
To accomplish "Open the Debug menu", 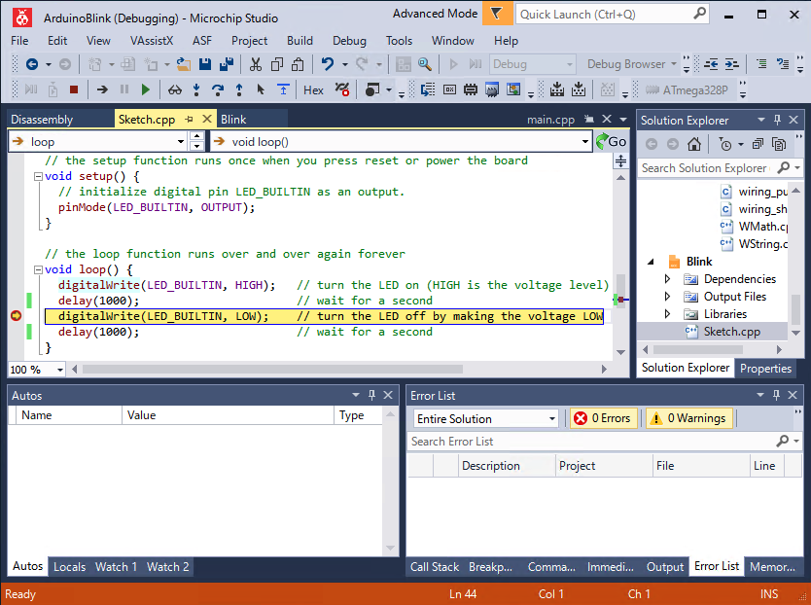I will click(349, 41).
